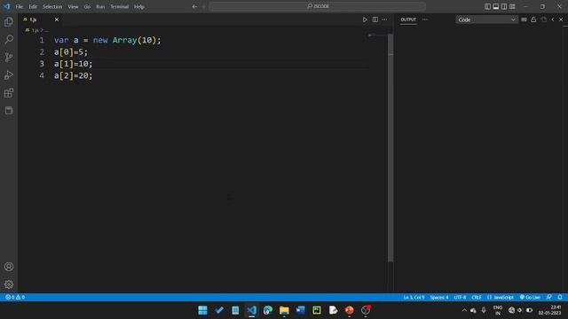
Task: Open the output log in editor
Action: (543, 19)
